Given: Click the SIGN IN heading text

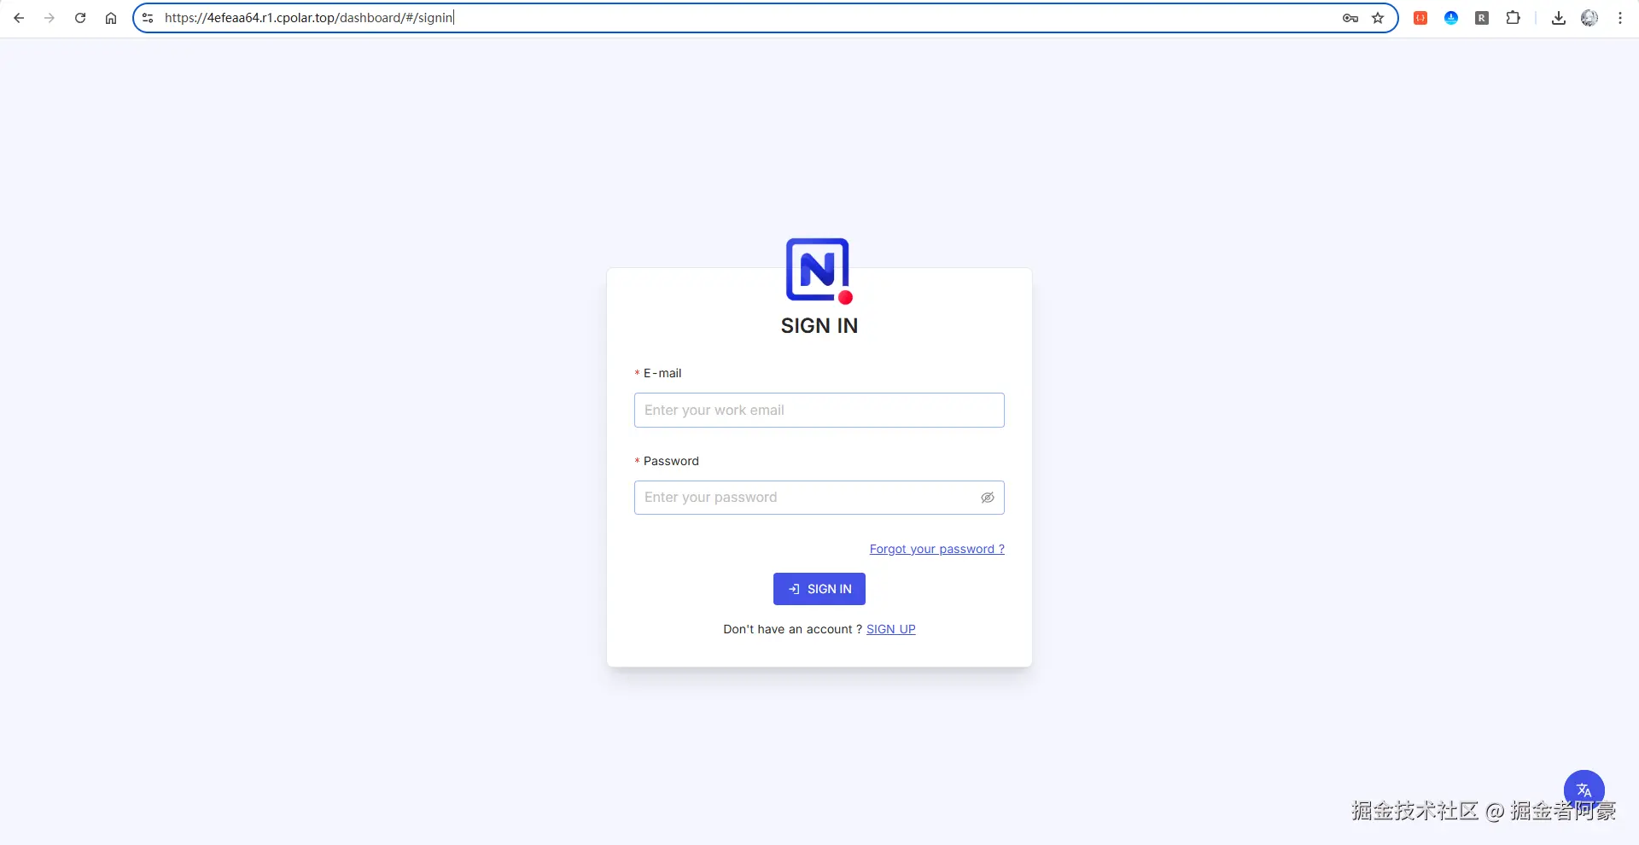Looking at the screenshot, I should click(819, 326).
